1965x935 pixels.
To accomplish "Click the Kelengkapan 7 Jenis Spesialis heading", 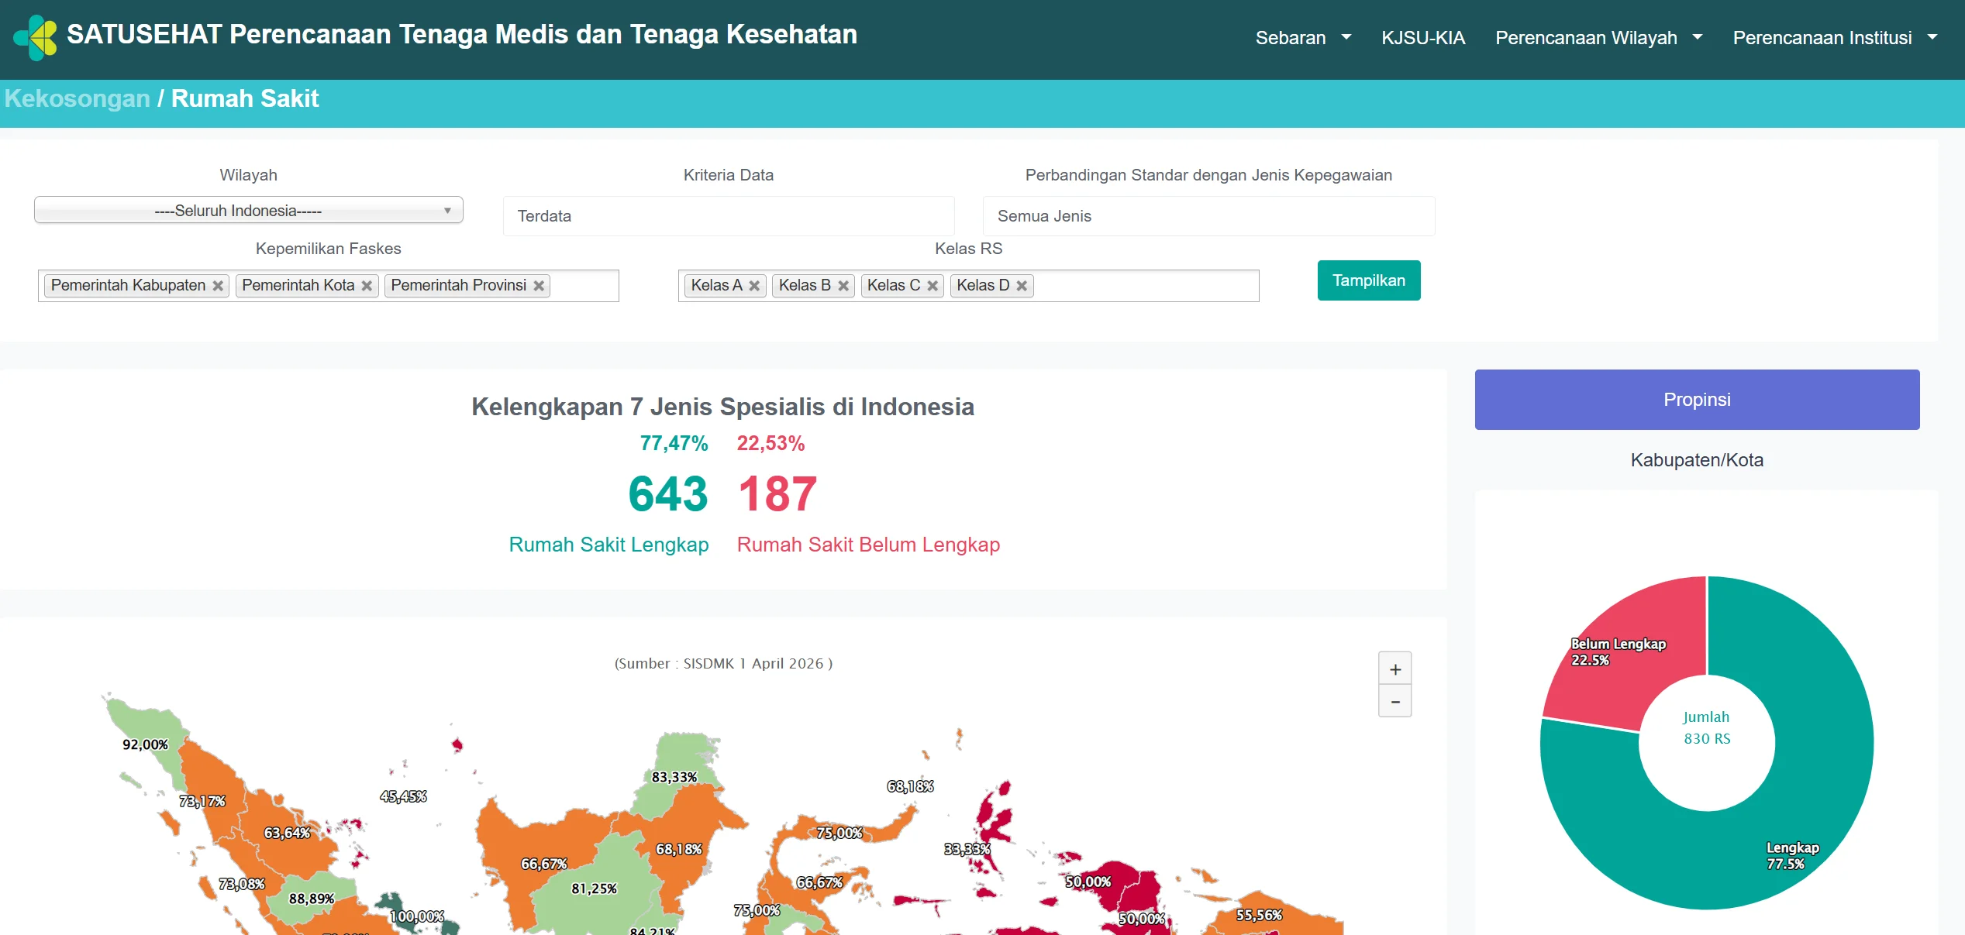I will coord(723,407).
